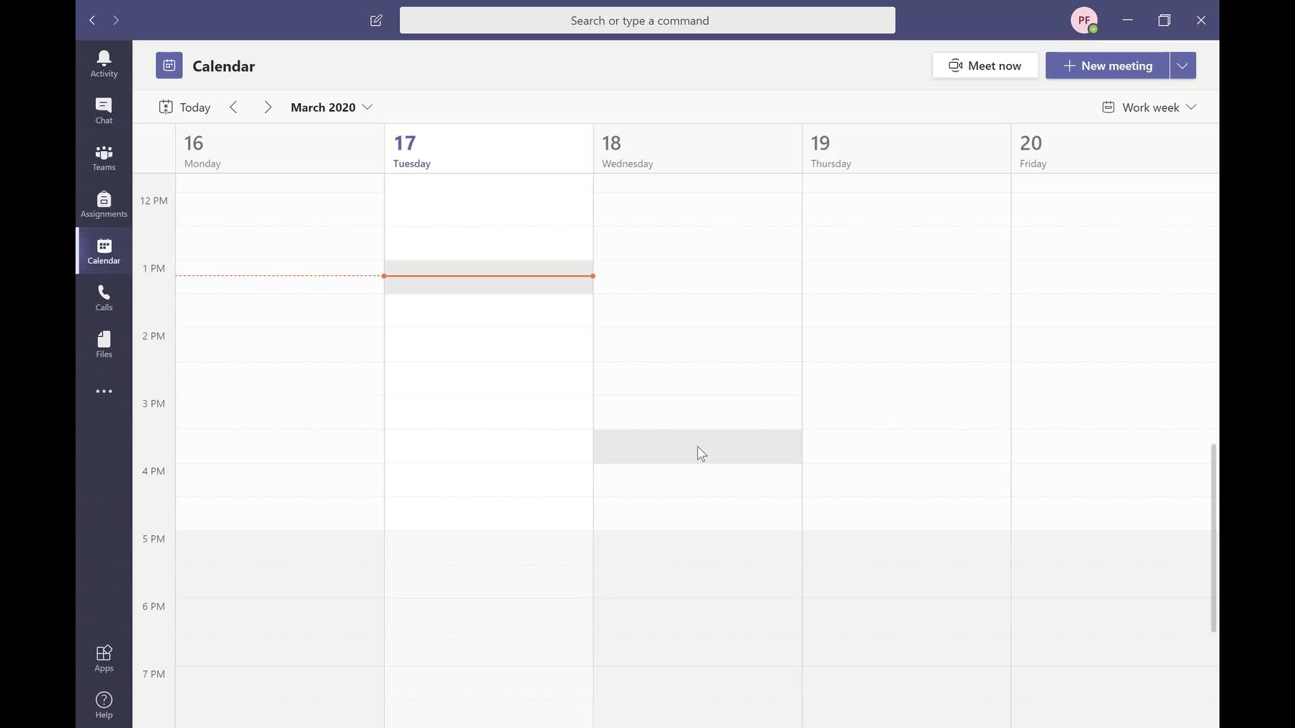
Task: Open the Help menu
Action: (x=104, y=705)
